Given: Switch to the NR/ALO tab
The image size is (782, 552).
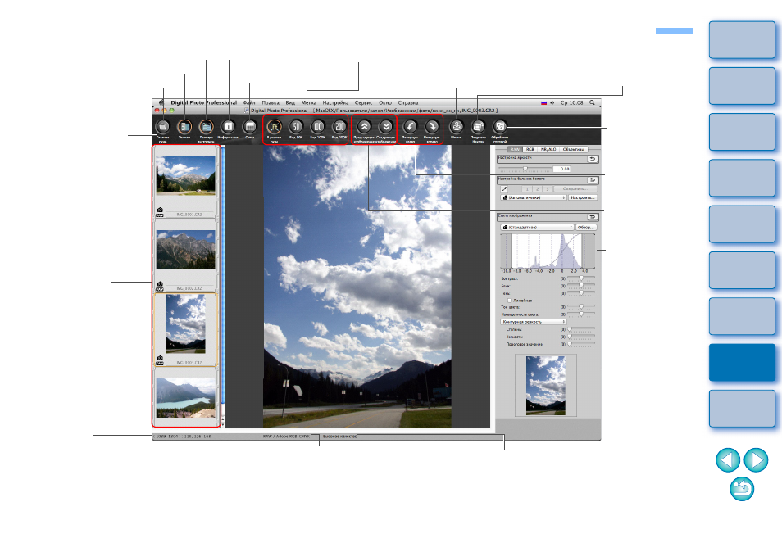Looking at the screenshot, I should coord(548,149).
